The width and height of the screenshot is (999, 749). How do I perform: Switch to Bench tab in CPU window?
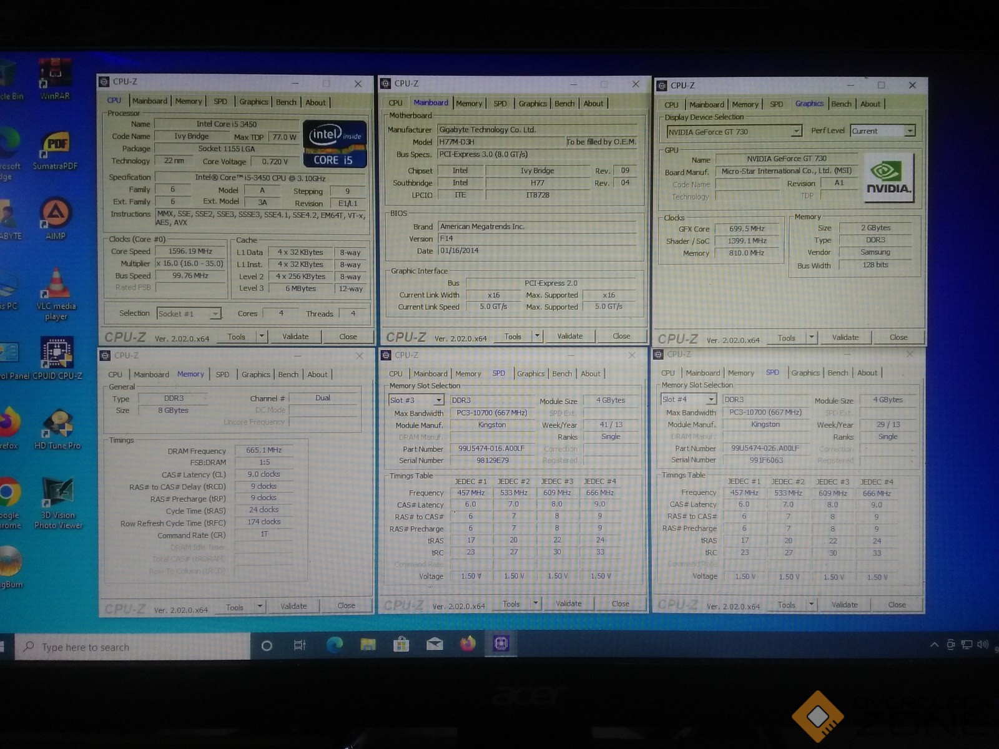pos(287,102)
